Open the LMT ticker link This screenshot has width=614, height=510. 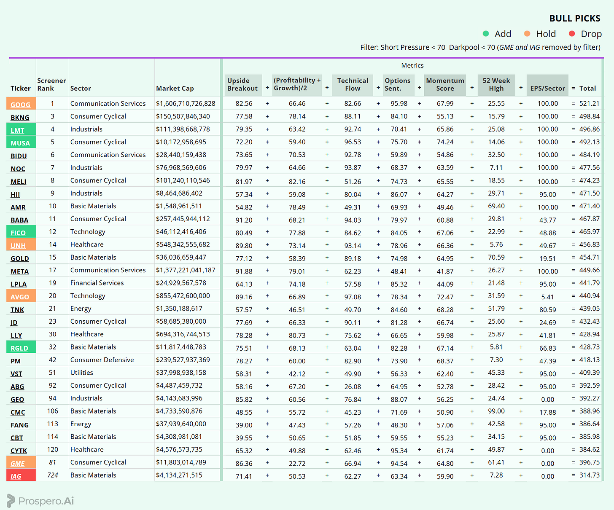(17, 130)
